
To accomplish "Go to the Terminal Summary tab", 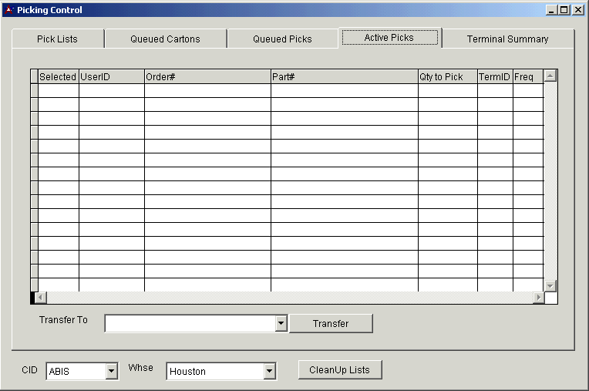I will pyautogui.click(x=507, y=39).
